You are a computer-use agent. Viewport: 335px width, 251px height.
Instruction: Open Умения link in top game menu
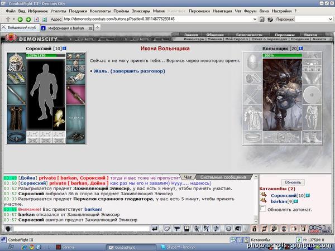pyautogui.click(x=215, y=39)
